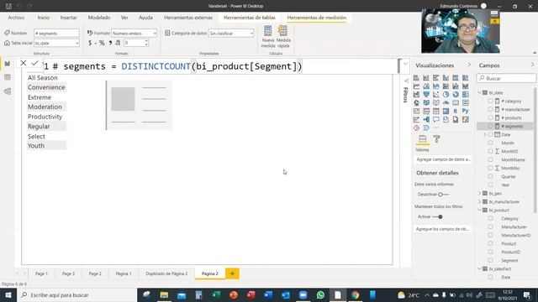Collapse the bi_date table
This screenshot has height=302, width=538.
pyautogui.click(x=480, y=92)
